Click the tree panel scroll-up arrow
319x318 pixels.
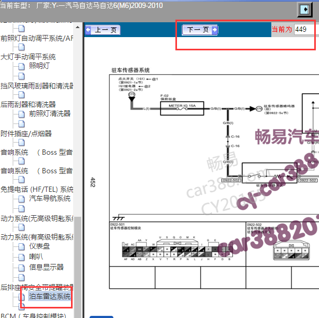point(77,27)
